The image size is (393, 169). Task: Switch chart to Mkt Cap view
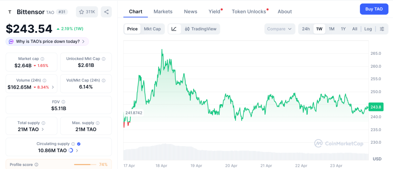pyautogui.click(x=152, y=29)
